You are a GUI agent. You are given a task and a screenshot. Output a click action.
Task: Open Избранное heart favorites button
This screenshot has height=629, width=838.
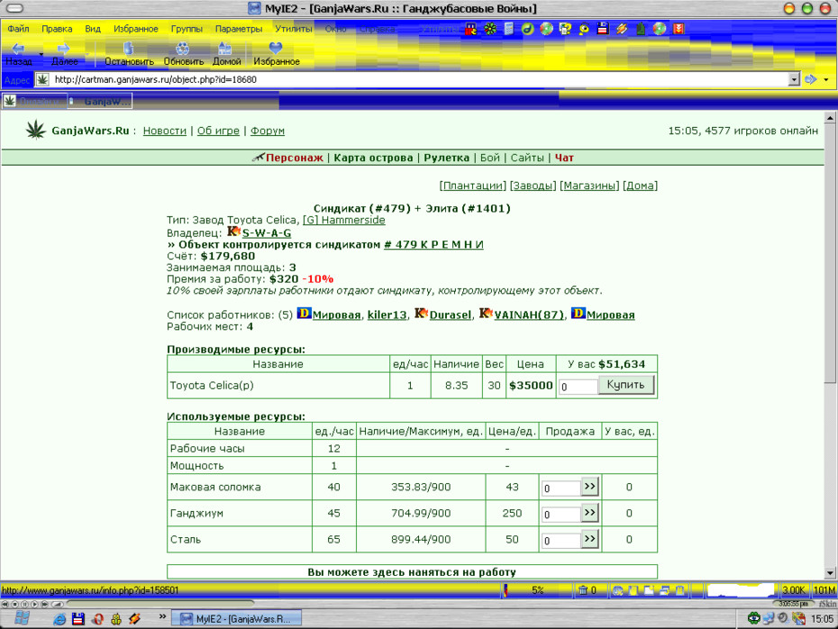pos(277,54)
